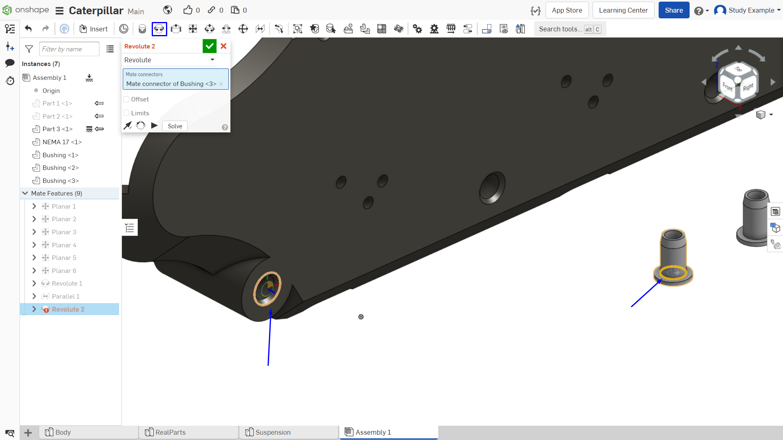Click the filter funnel icon
The image size is (783, 440).
coord(29,49)
